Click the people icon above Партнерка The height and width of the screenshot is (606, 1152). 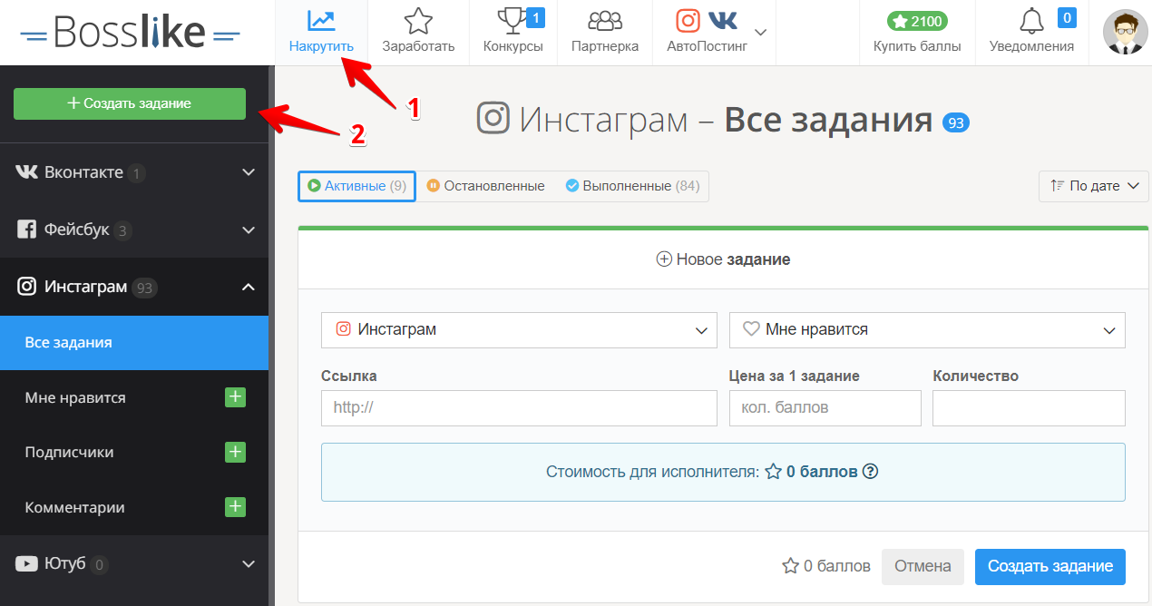pos(605,21)
